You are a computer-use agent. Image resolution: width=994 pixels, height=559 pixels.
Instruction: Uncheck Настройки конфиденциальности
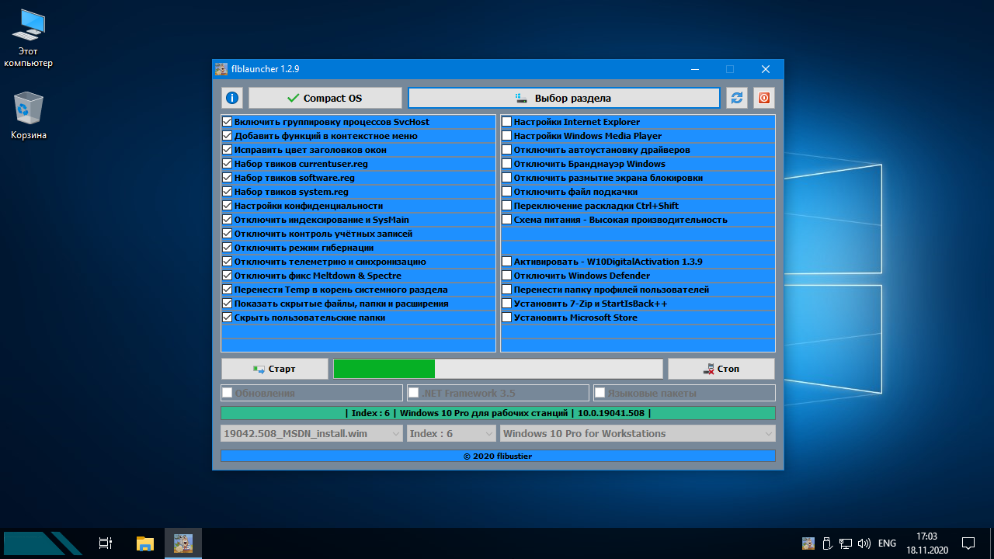click(x=228, y=206)
